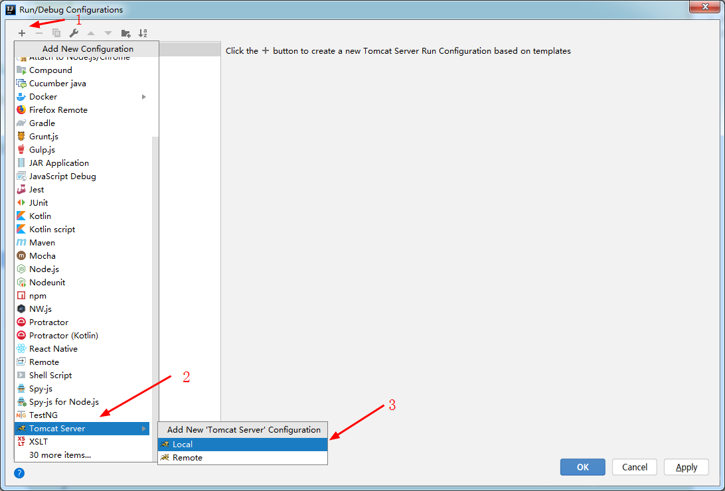Screen dimensions: 725x491
Task: Select the NW.js entry
Action: pyautogui.click(x=82, y=309)
